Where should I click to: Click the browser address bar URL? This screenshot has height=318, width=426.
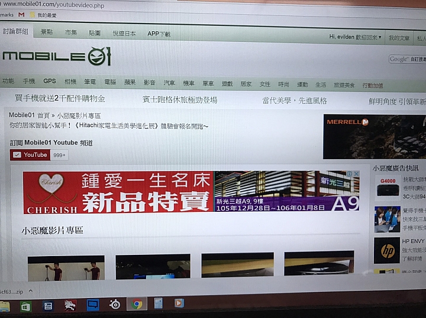[x=54, y=5]
